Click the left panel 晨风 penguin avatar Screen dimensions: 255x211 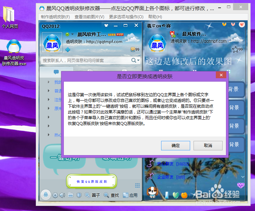pyautogui.click(x=52, y=42)
